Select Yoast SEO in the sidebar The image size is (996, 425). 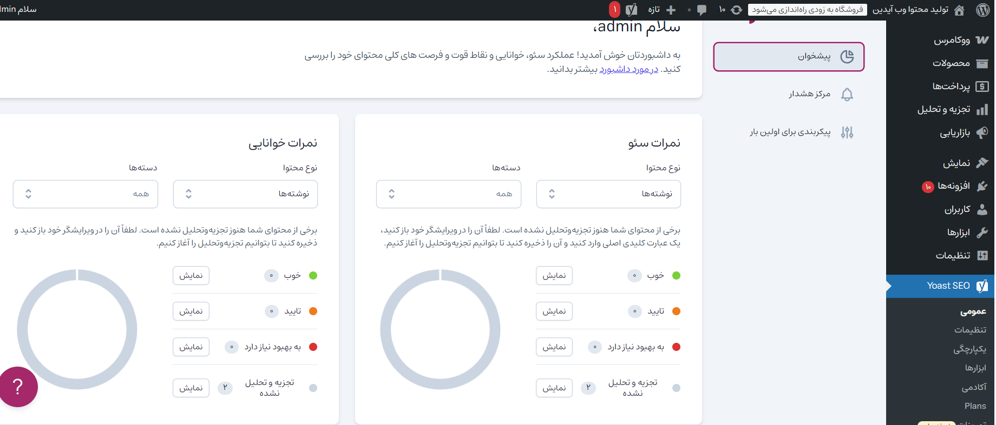940,286
